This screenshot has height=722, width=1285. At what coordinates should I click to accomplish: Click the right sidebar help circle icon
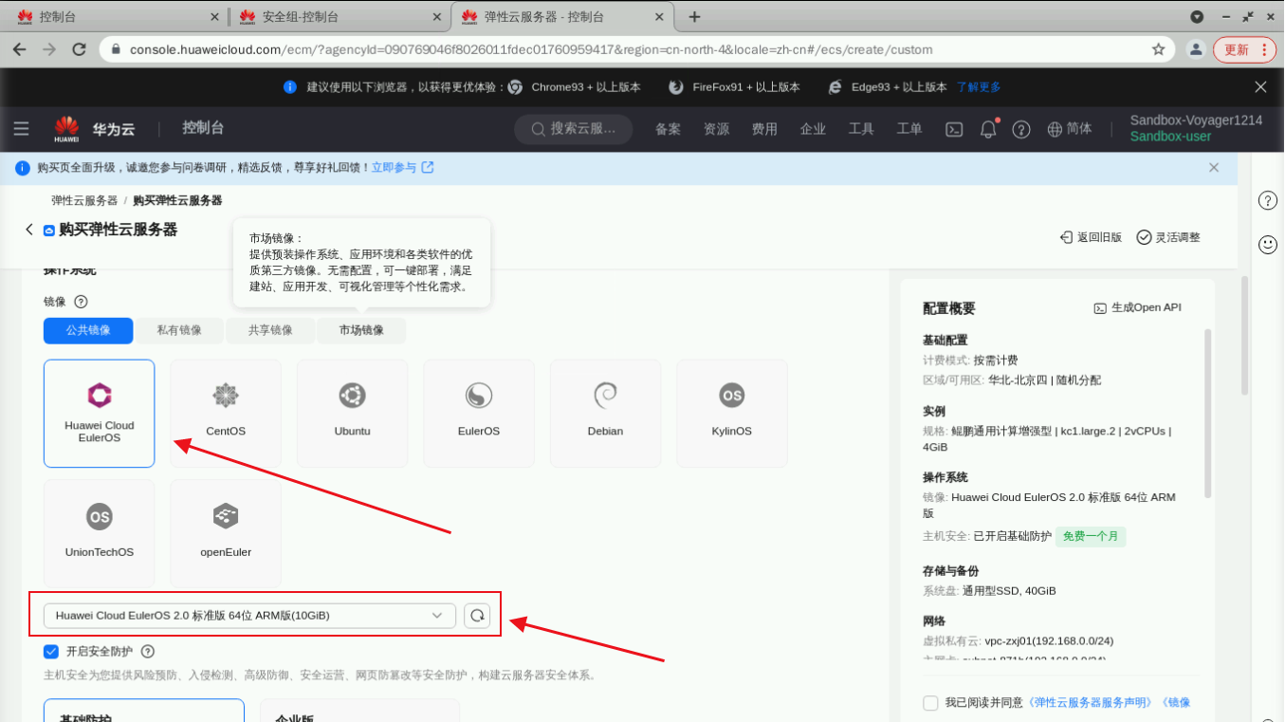[x=1268, y=200]
